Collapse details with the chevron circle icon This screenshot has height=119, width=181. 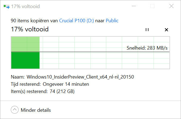click(15, 110)
